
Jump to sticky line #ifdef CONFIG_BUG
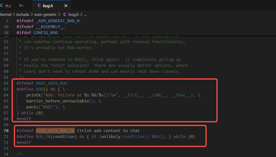(x=37, y=33)
